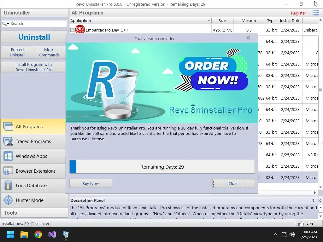Sort by the Application column header

(x=140, y=20)
